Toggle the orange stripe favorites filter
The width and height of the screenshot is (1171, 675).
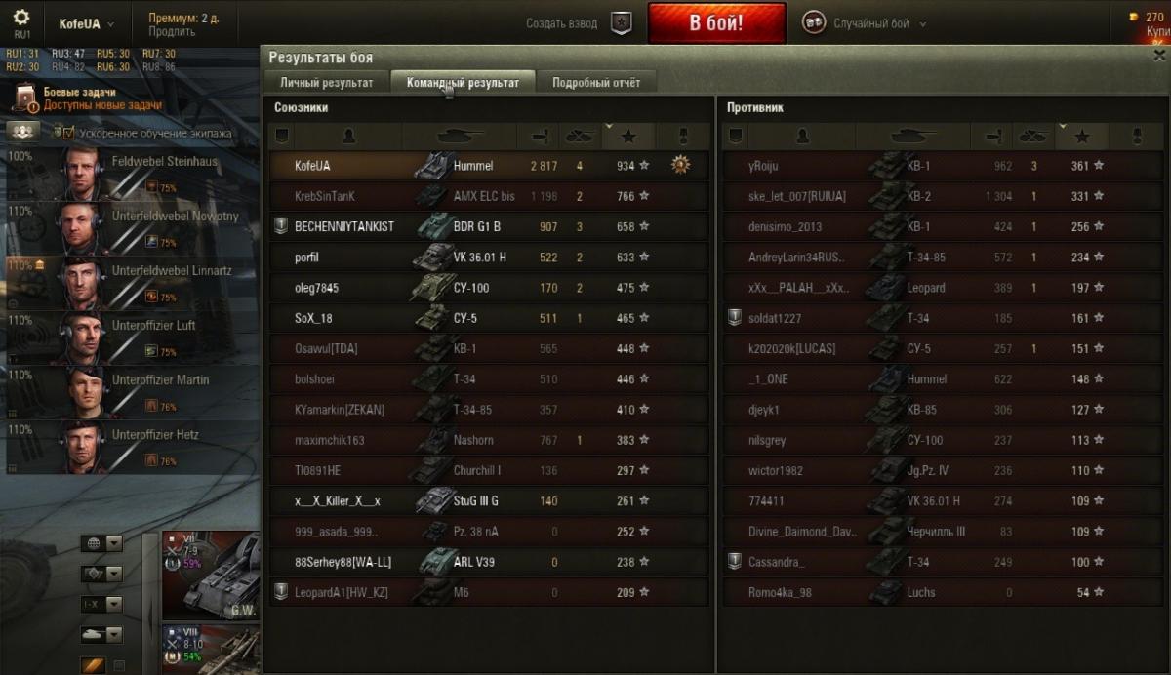pos(93,665)
